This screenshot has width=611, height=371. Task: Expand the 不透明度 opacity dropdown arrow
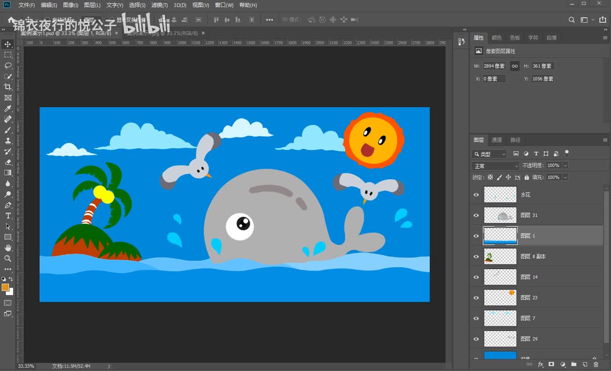click(x=565, y=166)
